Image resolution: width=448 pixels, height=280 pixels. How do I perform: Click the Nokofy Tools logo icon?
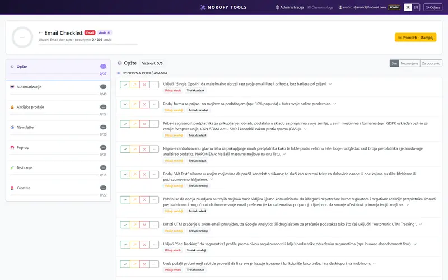click(203, 7)
